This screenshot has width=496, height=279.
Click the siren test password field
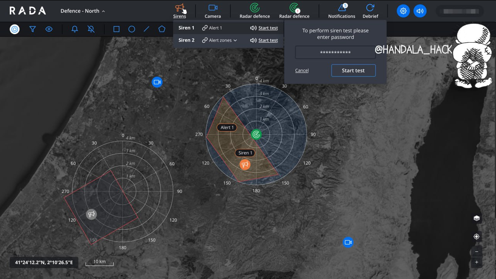[x=335, y=52]
